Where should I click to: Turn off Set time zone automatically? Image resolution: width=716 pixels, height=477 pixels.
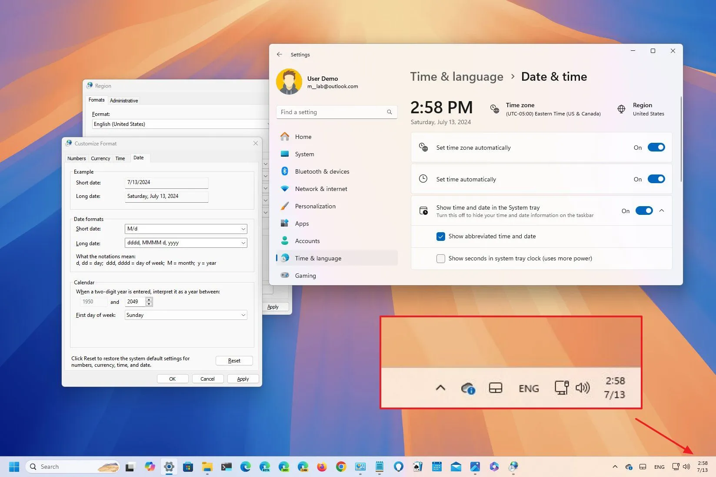656,147
